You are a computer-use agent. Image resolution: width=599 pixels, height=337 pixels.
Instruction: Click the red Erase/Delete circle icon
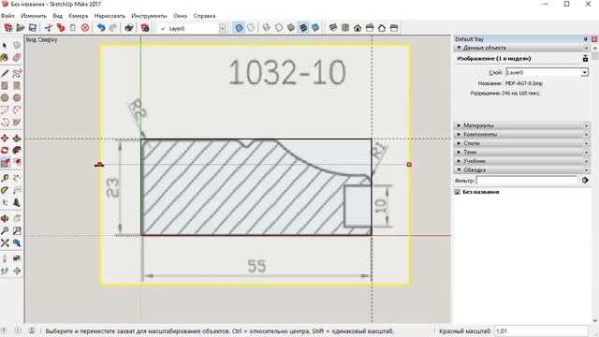tap(85, 28)
